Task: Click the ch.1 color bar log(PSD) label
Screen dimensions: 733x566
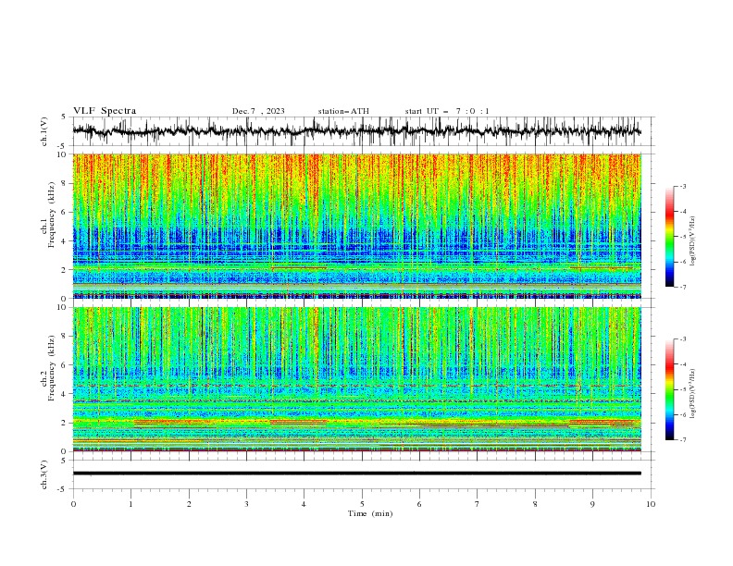Action: (x=693, y=241)
